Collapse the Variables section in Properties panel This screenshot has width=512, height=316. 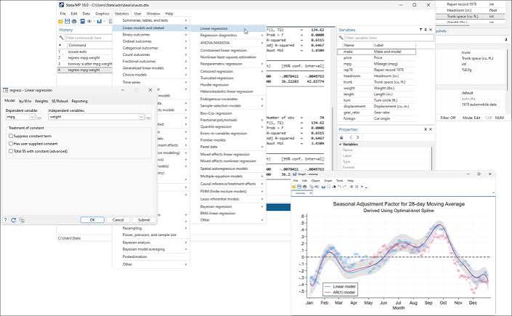[x=340, y=144]
